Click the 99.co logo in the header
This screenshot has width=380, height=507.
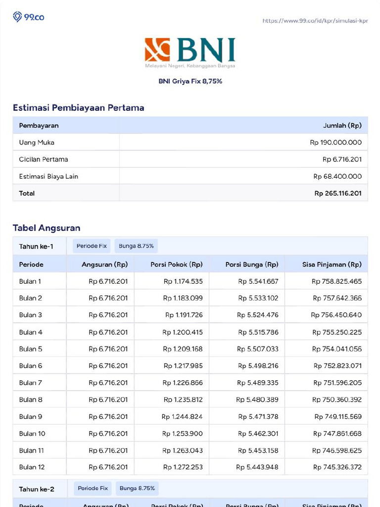point(28,17)
